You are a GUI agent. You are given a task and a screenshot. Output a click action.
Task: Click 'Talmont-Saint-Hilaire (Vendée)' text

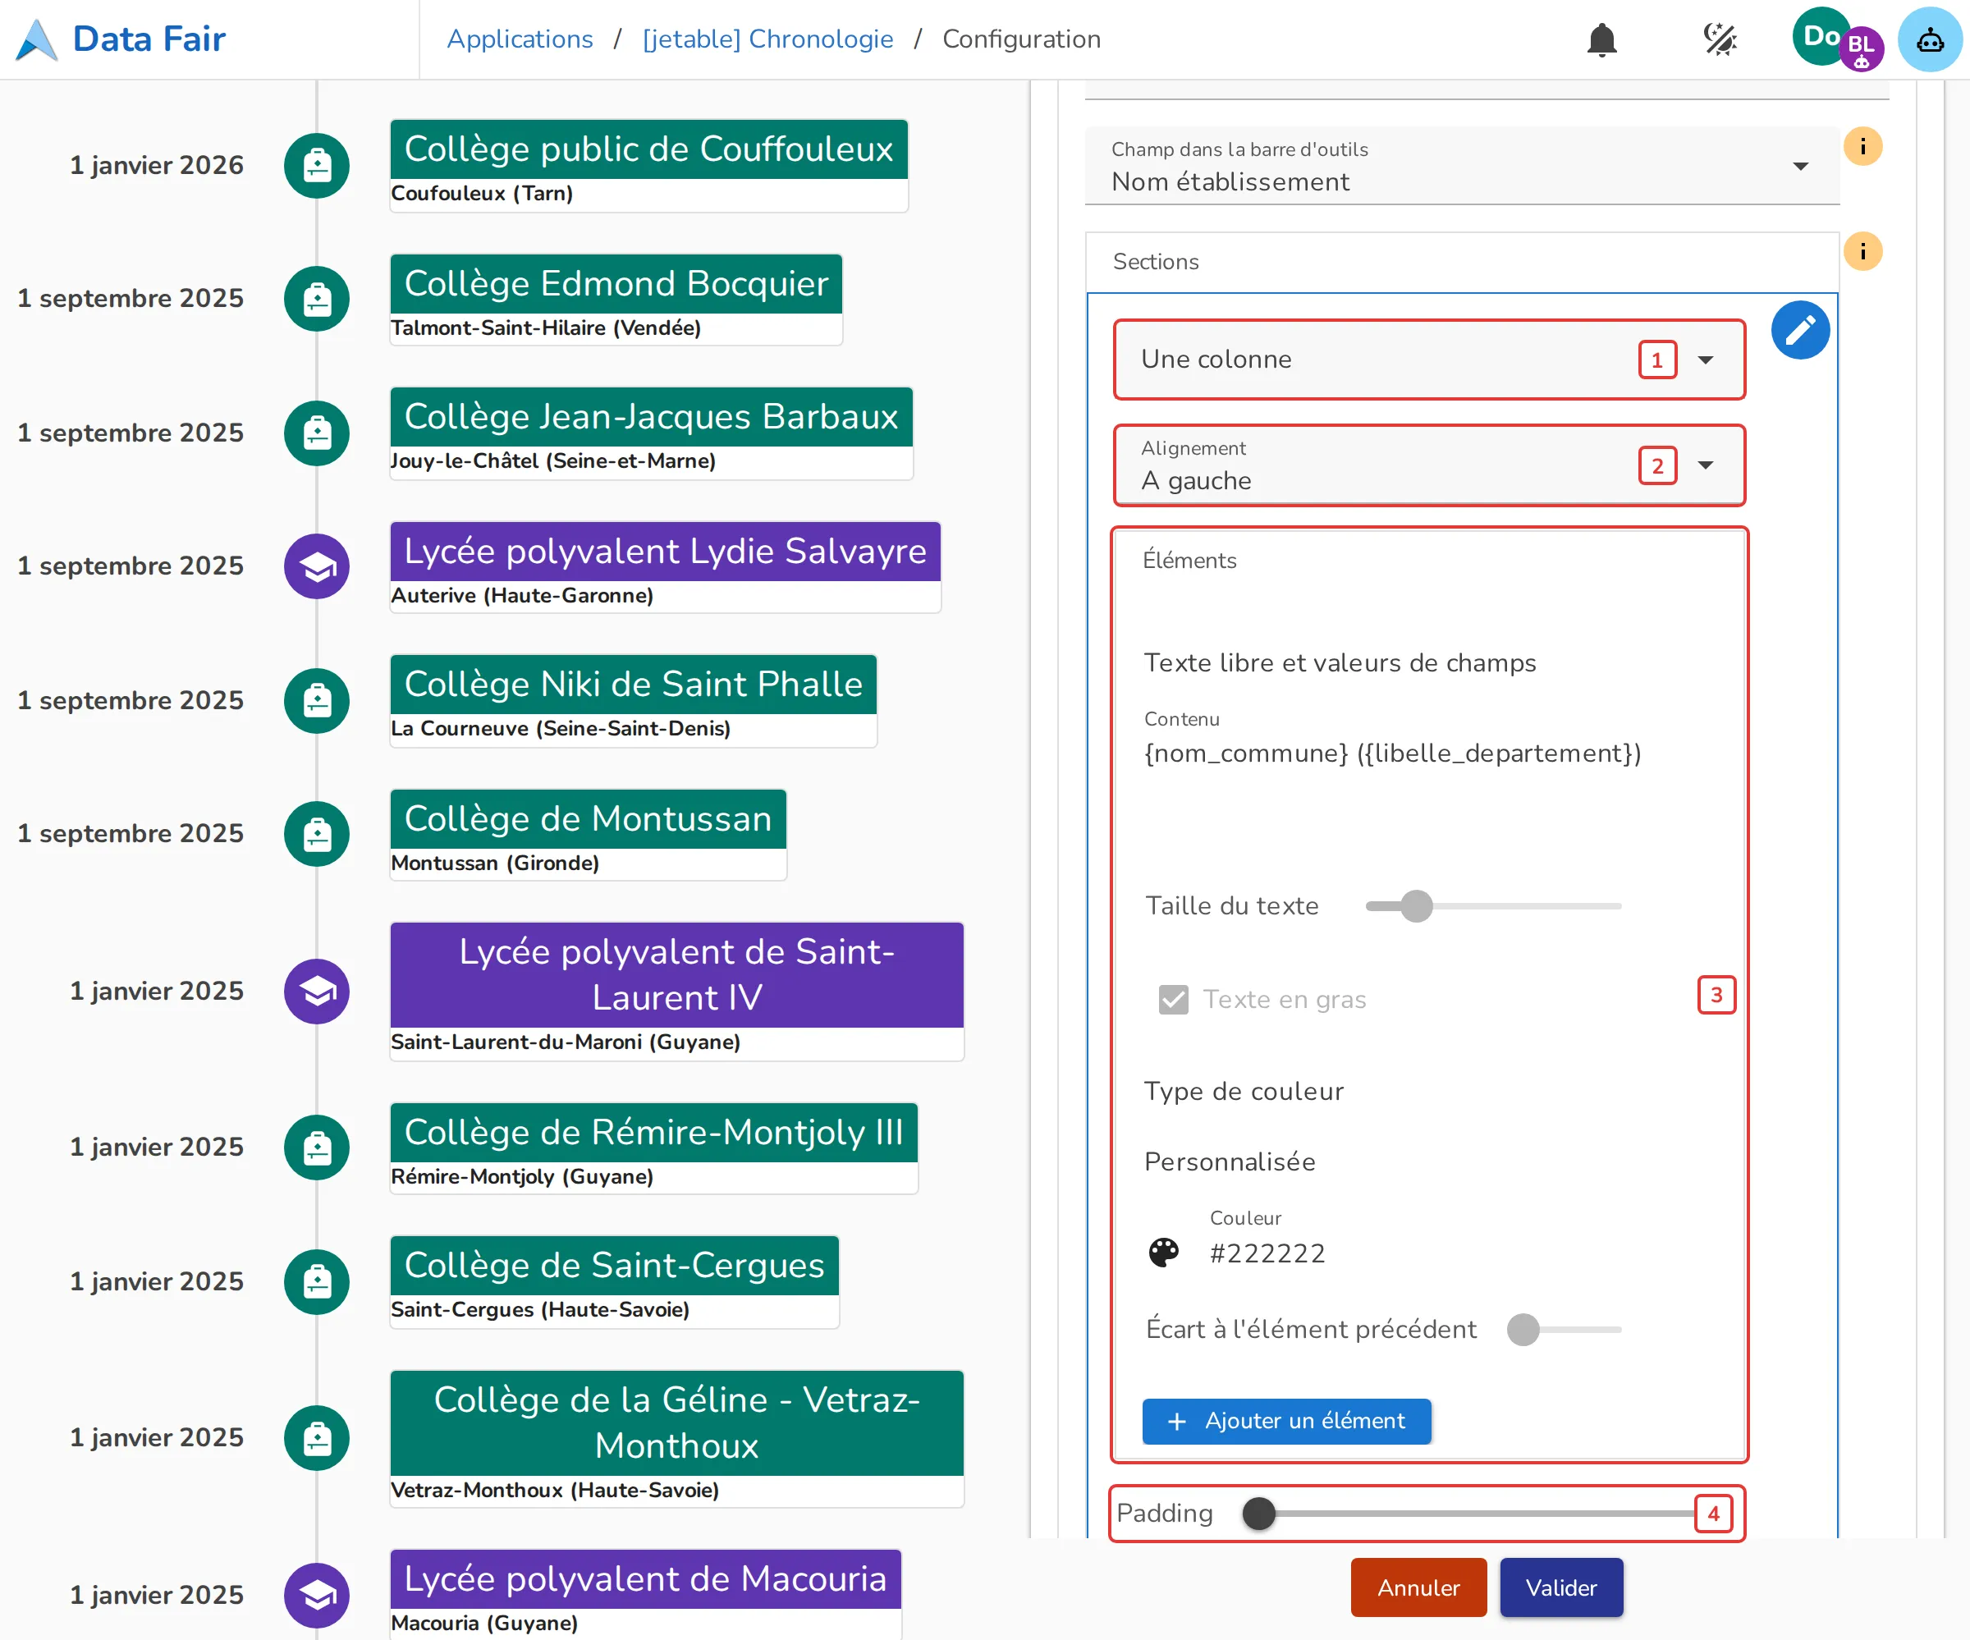tap(546, 328)
